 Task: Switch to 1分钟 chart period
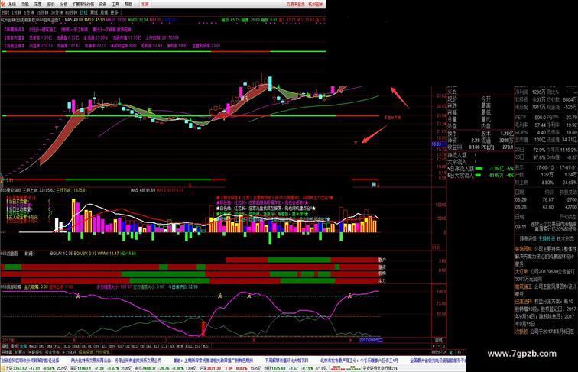[17, 12]
